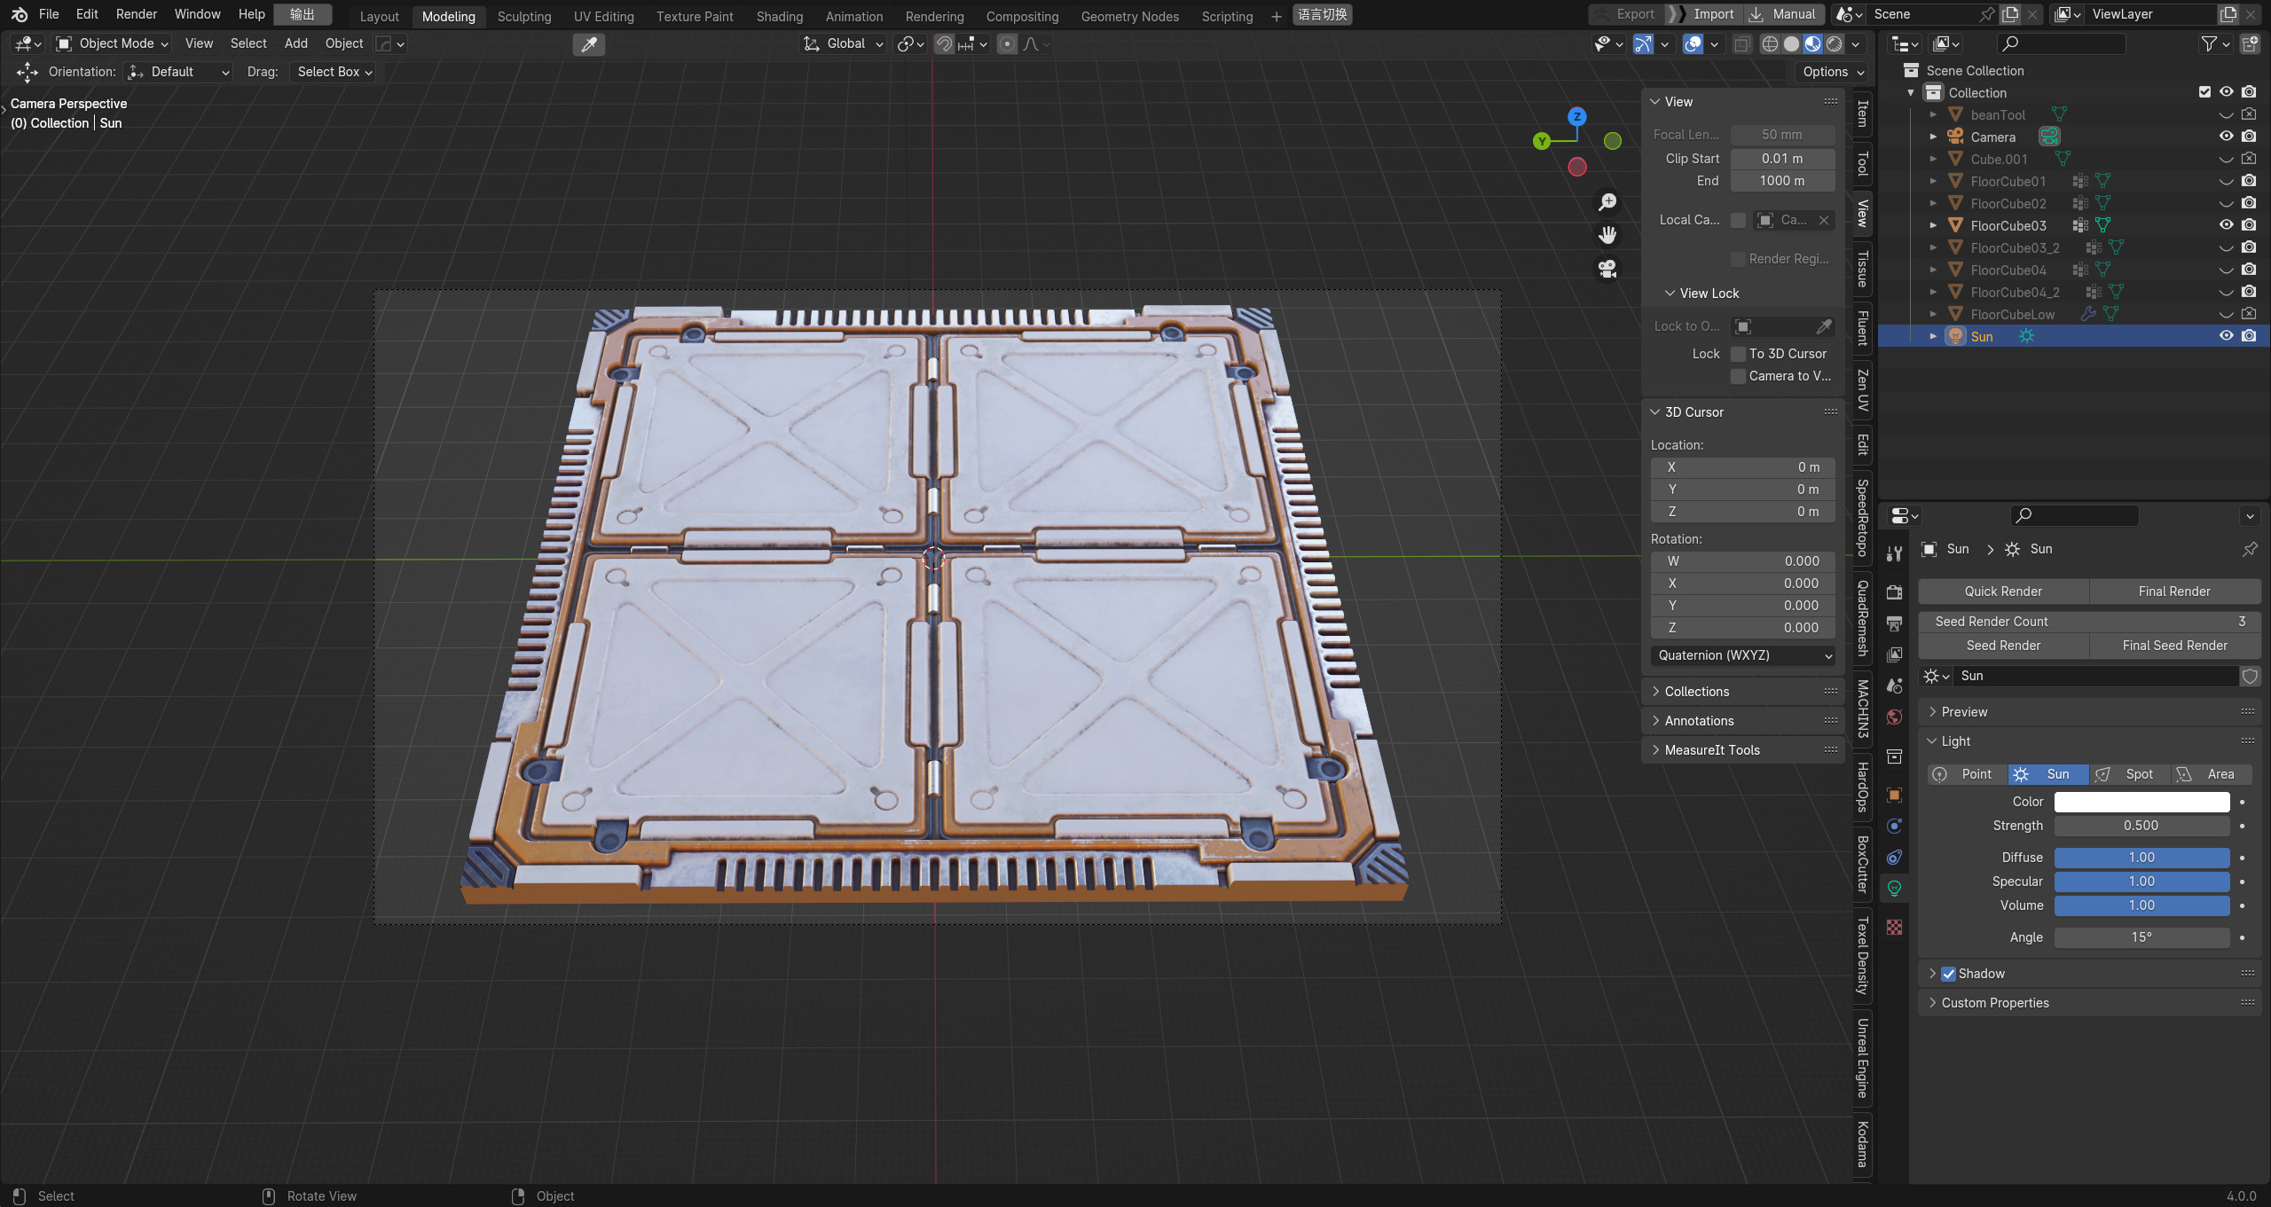
Task: Enable Local Camera checkbox
Action: (x=1738, y=220)
